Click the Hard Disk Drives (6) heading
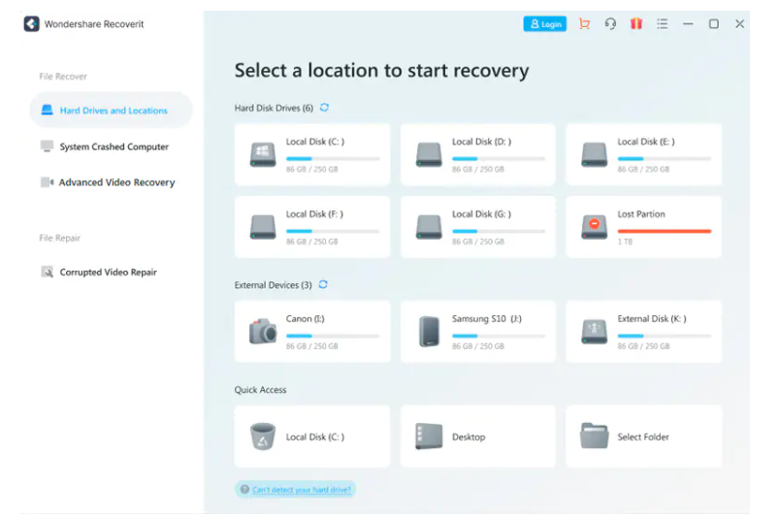This screenshot has width=778, height=518. pos(274,108)
